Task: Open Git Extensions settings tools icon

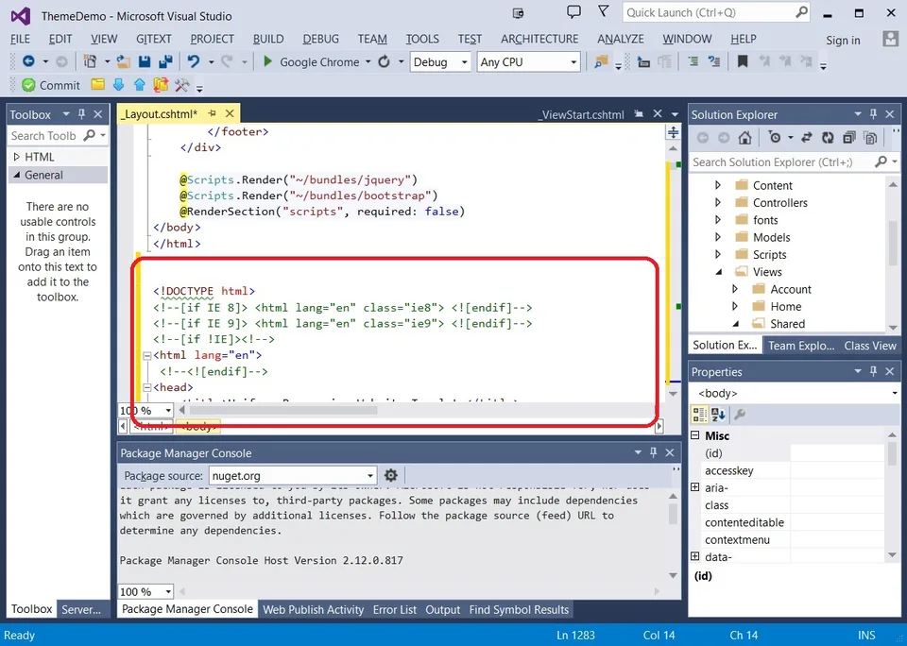Action: click(x=181, y=85)
